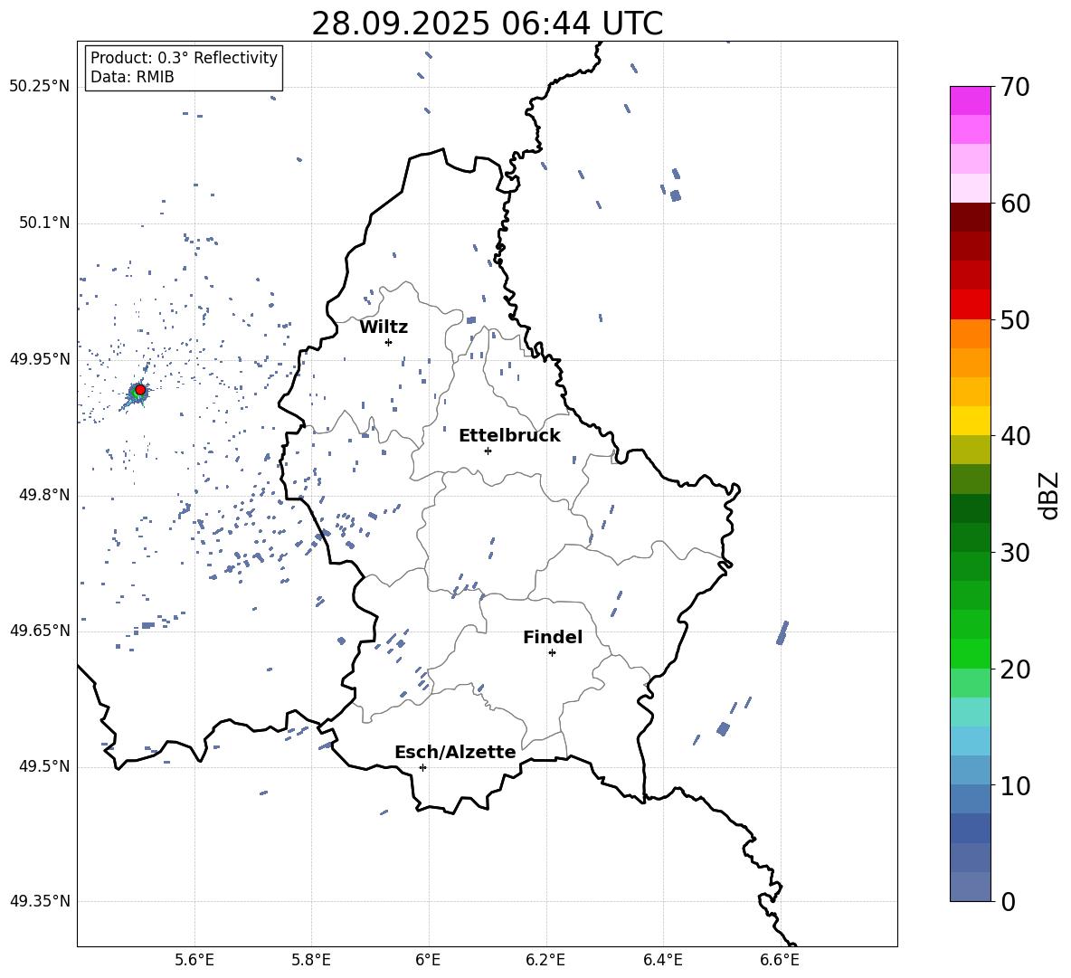Click the Findel station cross marker
Image resolution: width=1071 pixels, height=978 pixels.
point(552,653)
